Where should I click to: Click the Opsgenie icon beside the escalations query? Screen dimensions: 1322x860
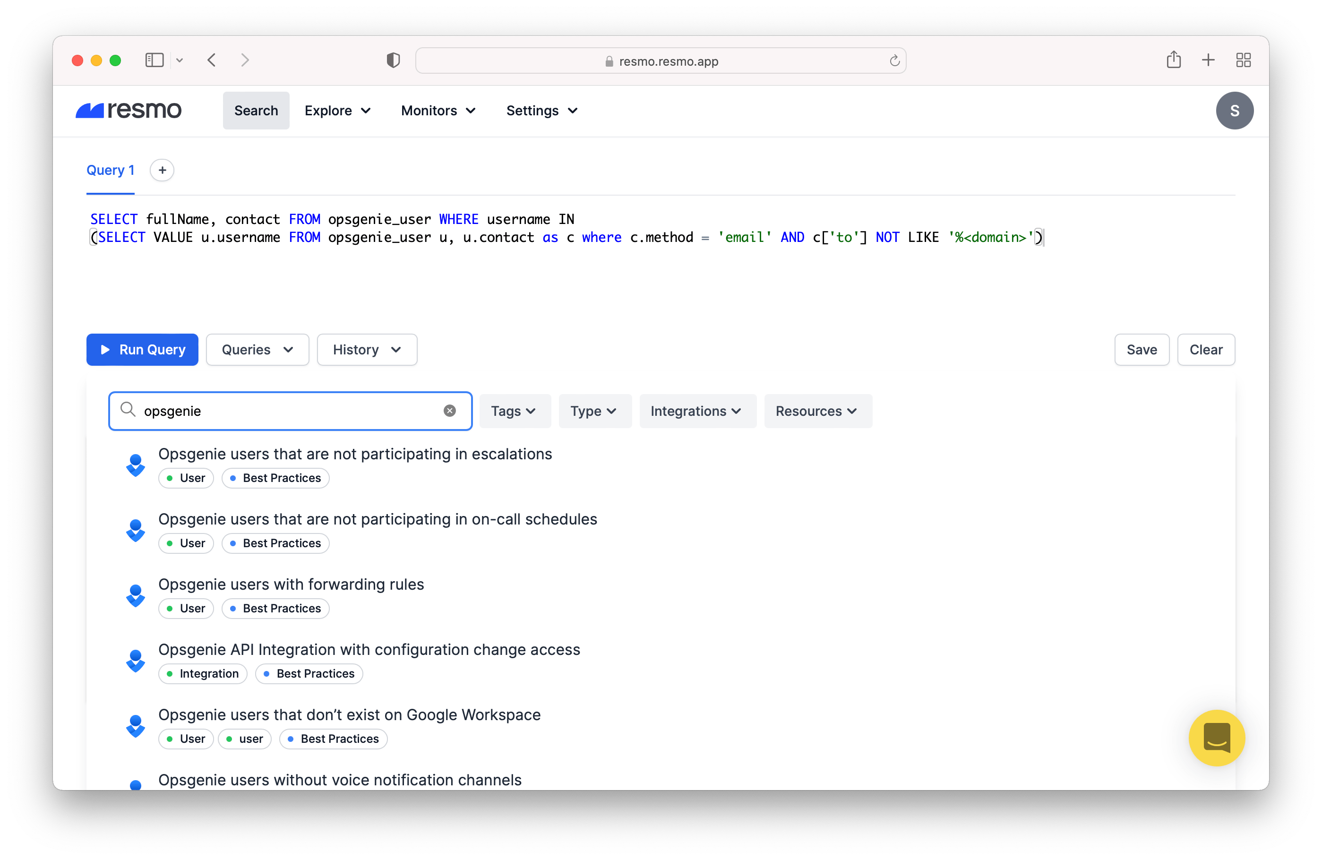(135, 465)
